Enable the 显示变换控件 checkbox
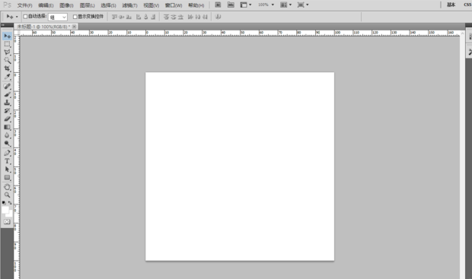This screenshot has height=279, width=472. (x=75, y=17)
